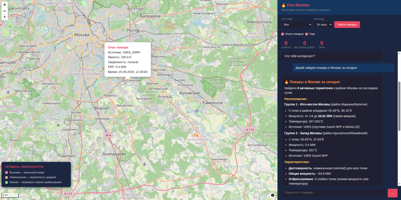Click the Москва city label on map
This screenshot has height=200, width=401.
coord(82,35)
